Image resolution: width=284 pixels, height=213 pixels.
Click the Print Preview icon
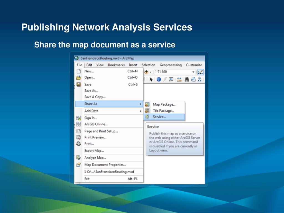click(78, 137)
